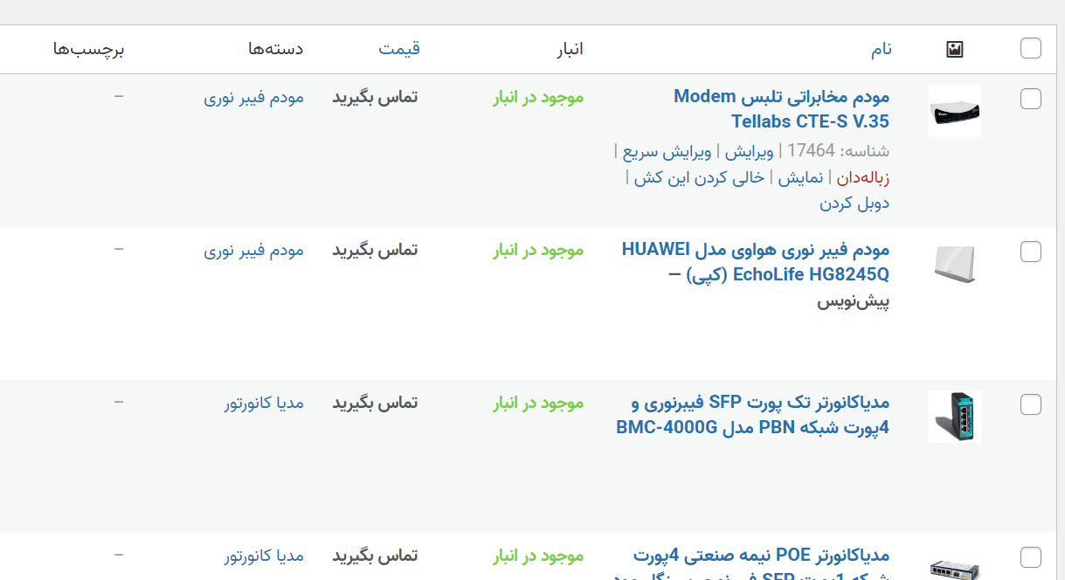Click موجود در انبار status in POE row
The width and height of the screenshot is (1065, 580).
[538, 556]
